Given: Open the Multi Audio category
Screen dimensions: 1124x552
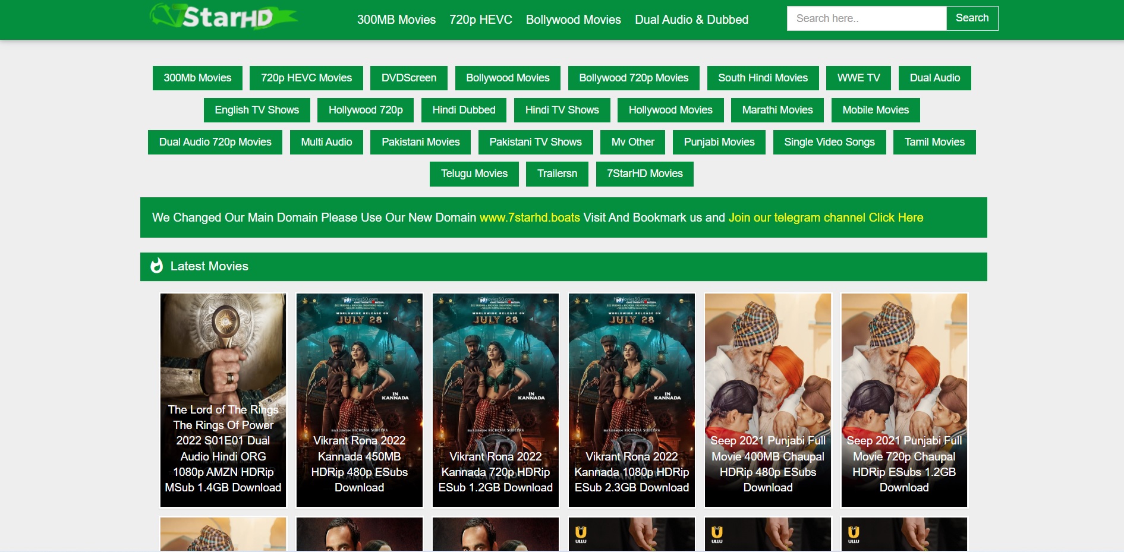Looking at the screenshot, I should [x=326, y=142].
